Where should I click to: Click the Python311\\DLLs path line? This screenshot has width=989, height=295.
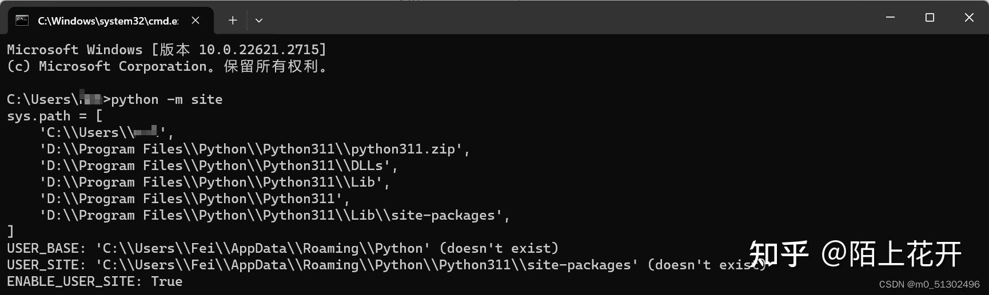(x=218, y=165)
